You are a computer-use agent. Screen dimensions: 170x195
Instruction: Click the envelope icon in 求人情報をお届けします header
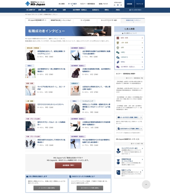[27, 176]
